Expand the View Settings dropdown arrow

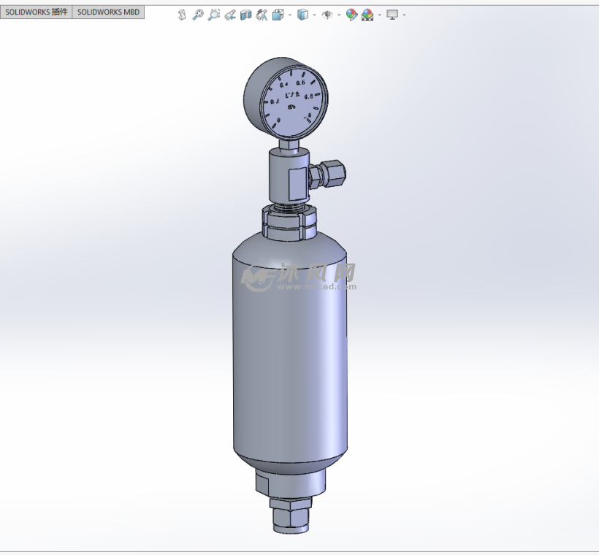[x=404, y=15]
